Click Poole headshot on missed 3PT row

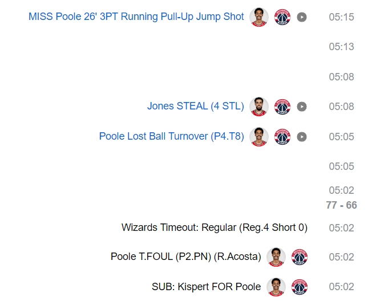pyautogui.click(x=259, y=17)
